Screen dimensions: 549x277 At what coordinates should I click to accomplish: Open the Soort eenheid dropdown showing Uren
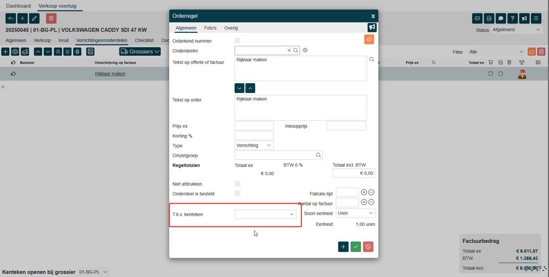[x=355, y=213]
